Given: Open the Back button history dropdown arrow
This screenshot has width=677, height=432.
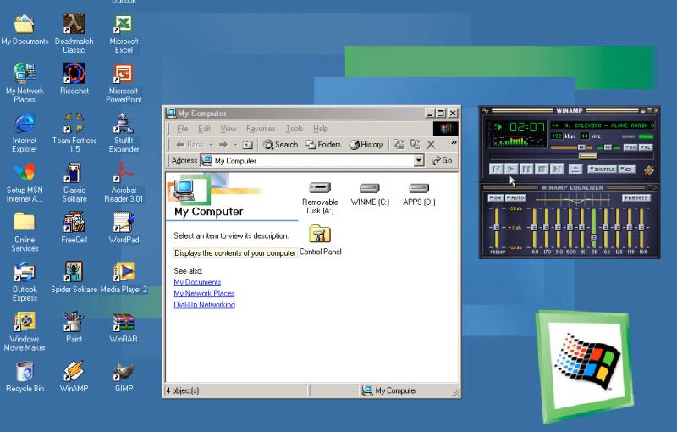Looking at the screenshot, I should click(x=211, y=145).
